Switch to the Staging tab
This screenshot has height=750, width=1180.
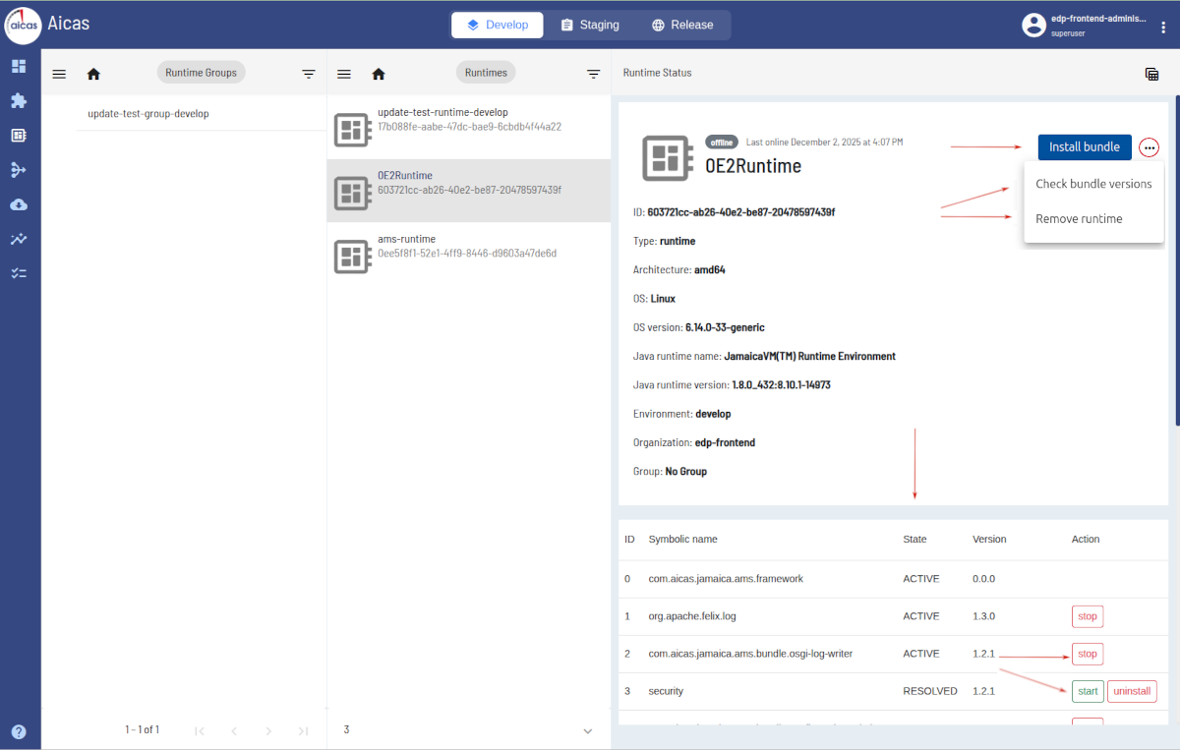click(590, 25)
